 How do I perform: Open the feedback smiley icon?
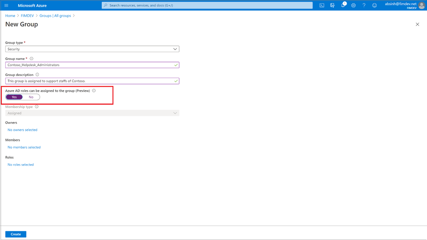point(374,6)
